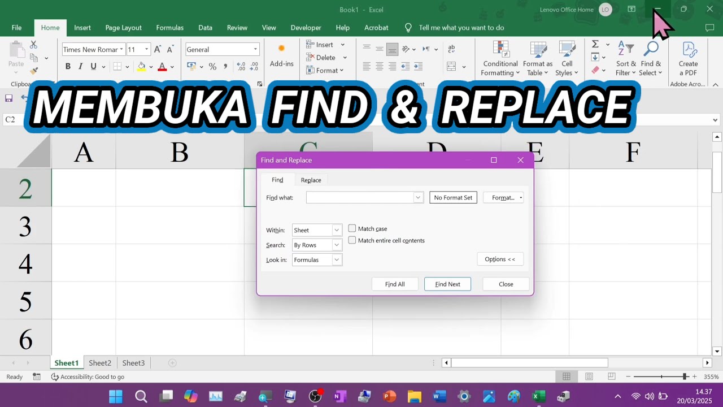Click the Find what input field
Viewport: 723px width, 407px height.
pyautogui.click(x=360, y=197)
